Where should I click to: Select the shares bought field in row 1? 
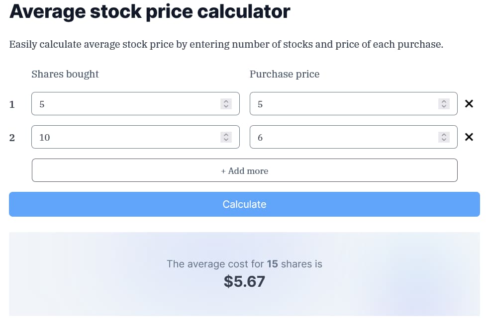click(x=124, y=104)
